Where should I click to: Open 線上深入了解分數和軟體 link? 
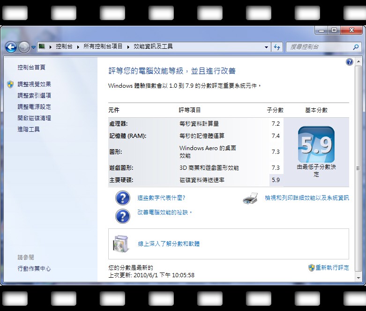(x=169, y=244)
